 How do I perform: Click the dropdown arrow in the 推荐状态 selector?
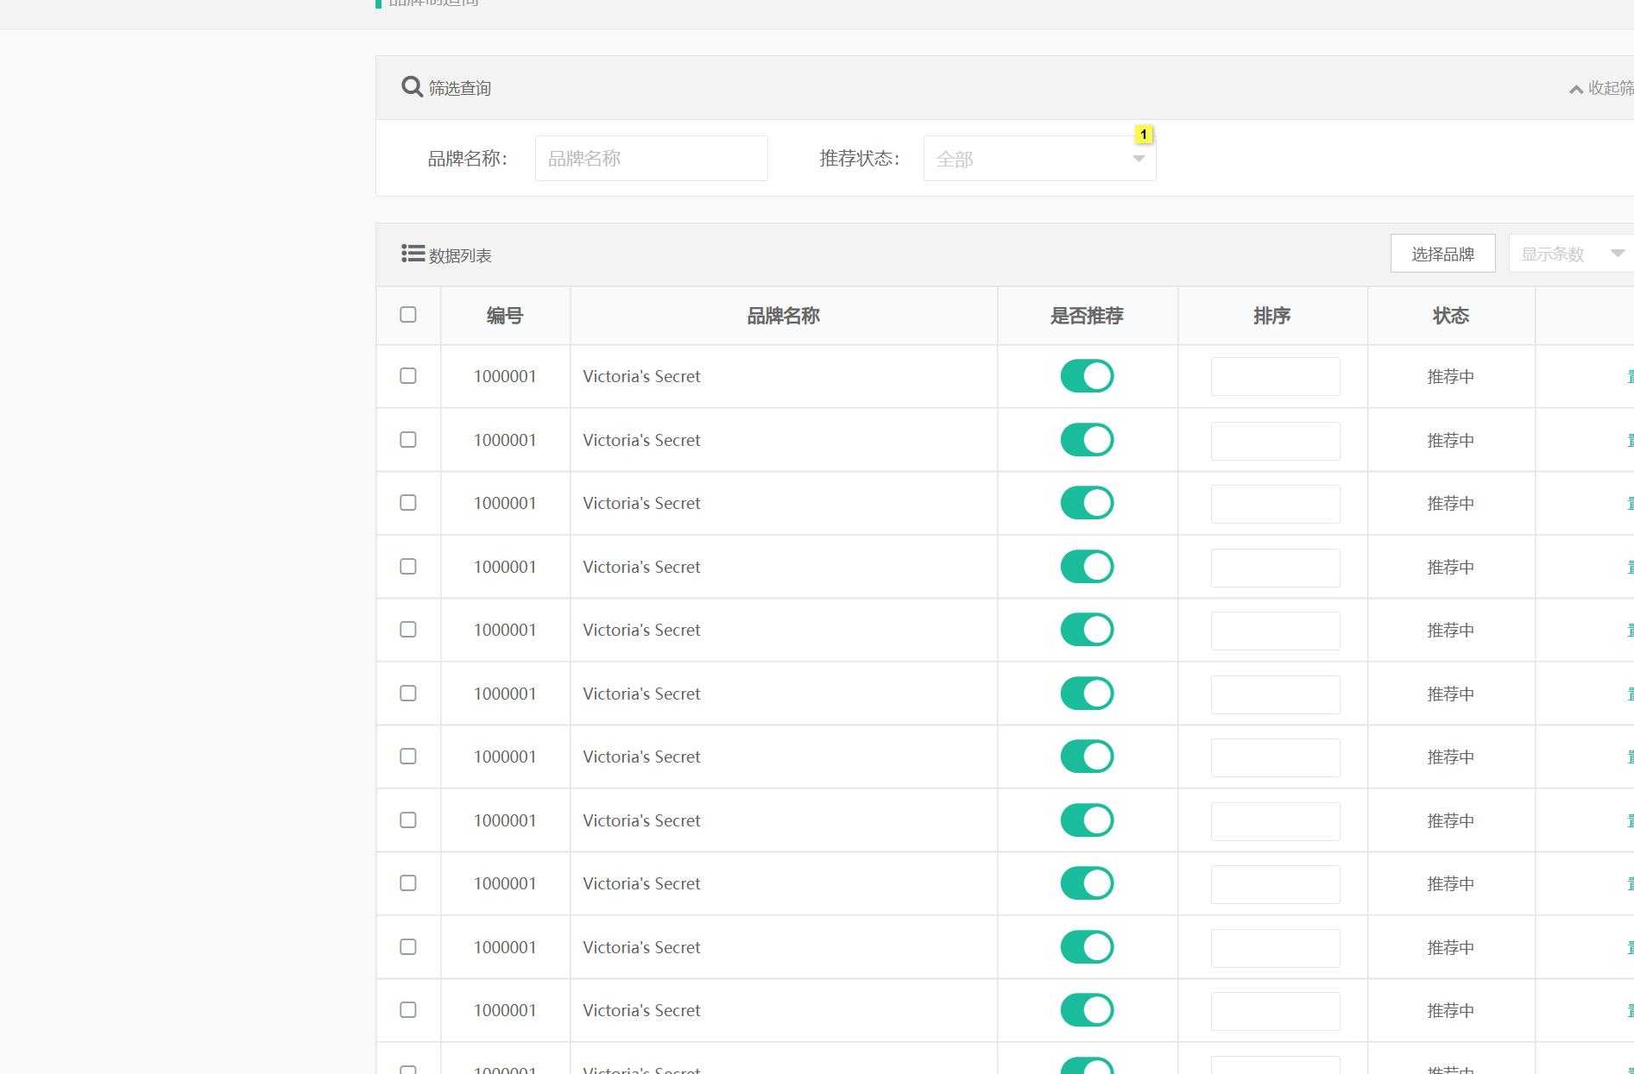[1139, 159]
